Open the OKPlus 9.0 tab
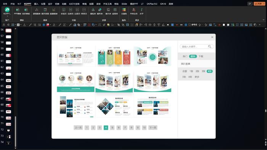This screenshot has width=267, height=150. click(x=152, y=4)
